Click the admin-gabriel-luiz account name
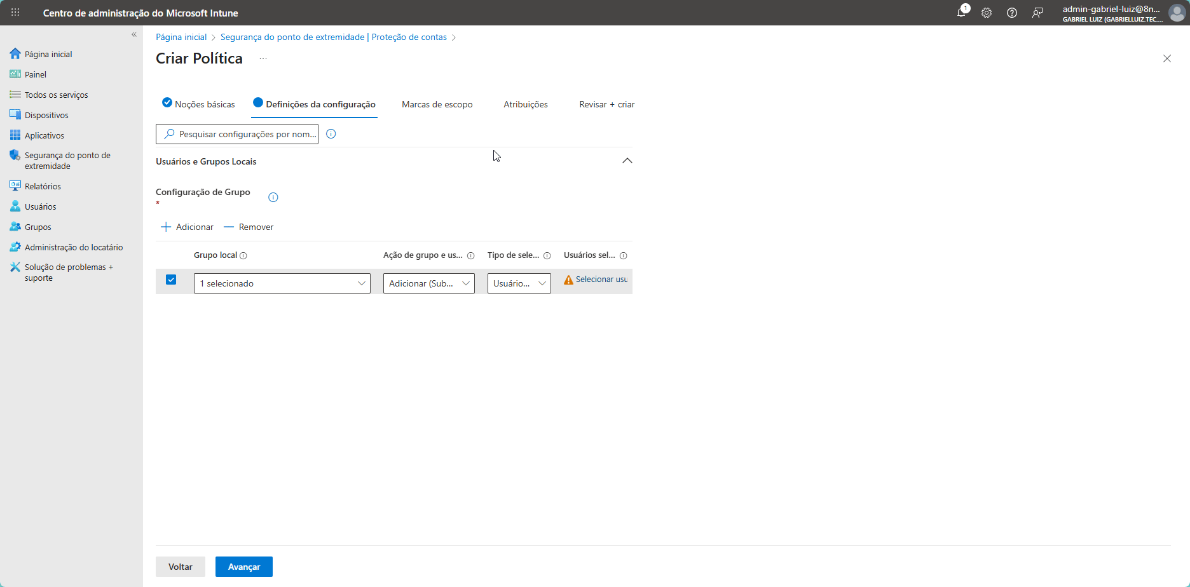1190x587 pixels. point(1111,9)
